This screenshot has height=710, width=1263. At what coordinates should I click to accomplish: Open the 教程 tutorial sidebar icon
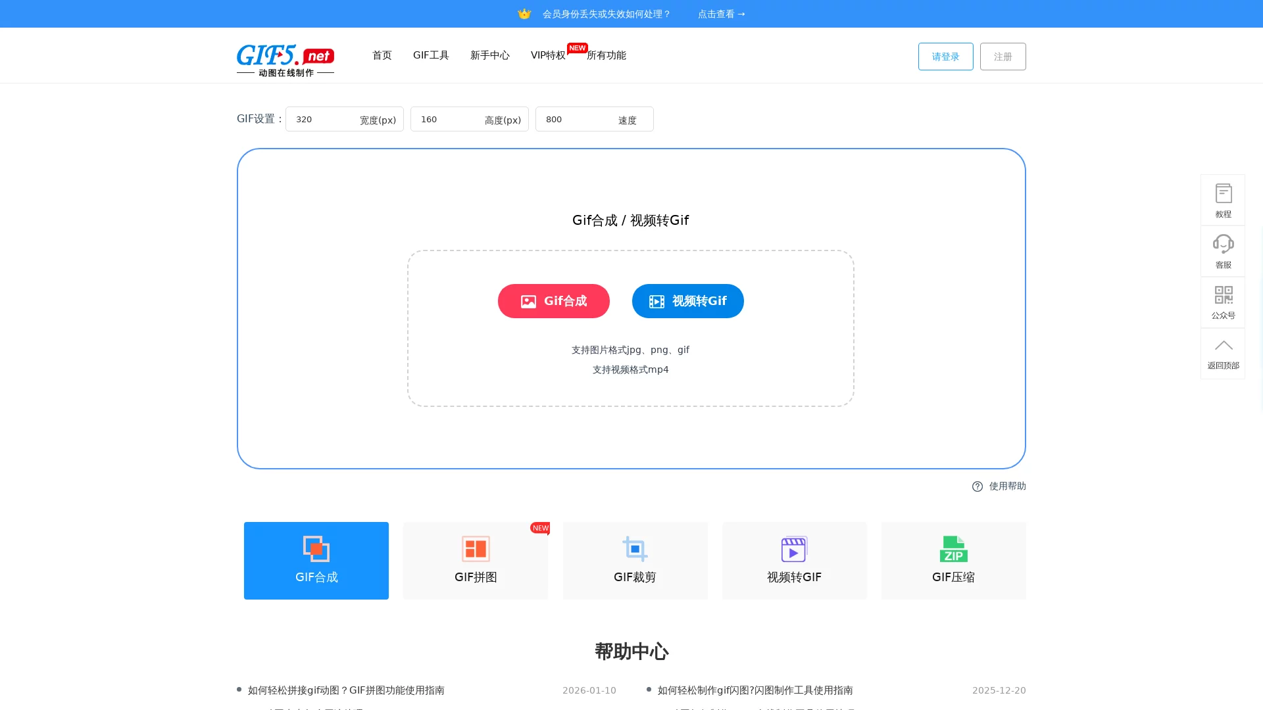1223,200
